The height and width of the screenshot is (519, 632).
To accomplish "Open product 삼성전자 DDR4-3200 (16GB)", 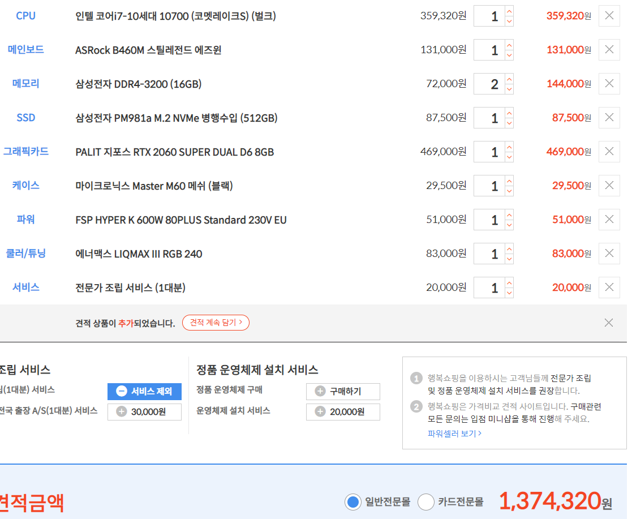I will point(138,84).
